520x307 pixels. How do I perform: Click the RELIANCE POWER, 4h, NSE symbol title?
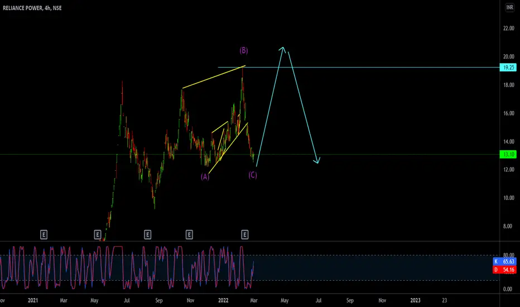pos(32,8)
